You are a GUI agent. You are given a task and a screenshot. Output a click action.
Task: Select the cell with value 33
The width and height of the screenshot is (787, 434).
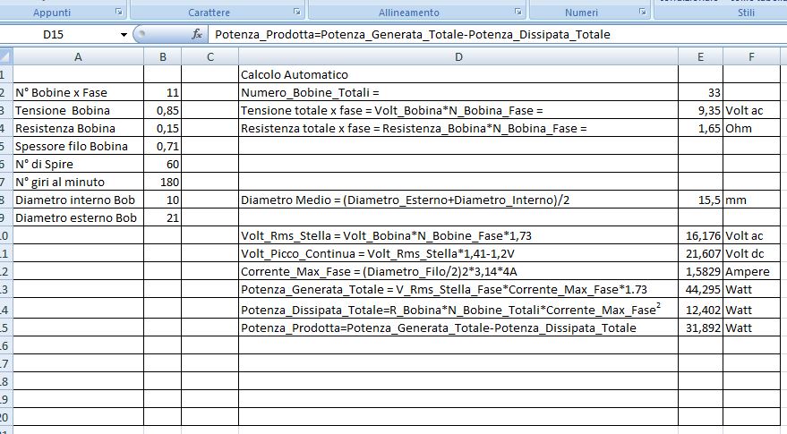pyautogui.click(x=701, y=92)
